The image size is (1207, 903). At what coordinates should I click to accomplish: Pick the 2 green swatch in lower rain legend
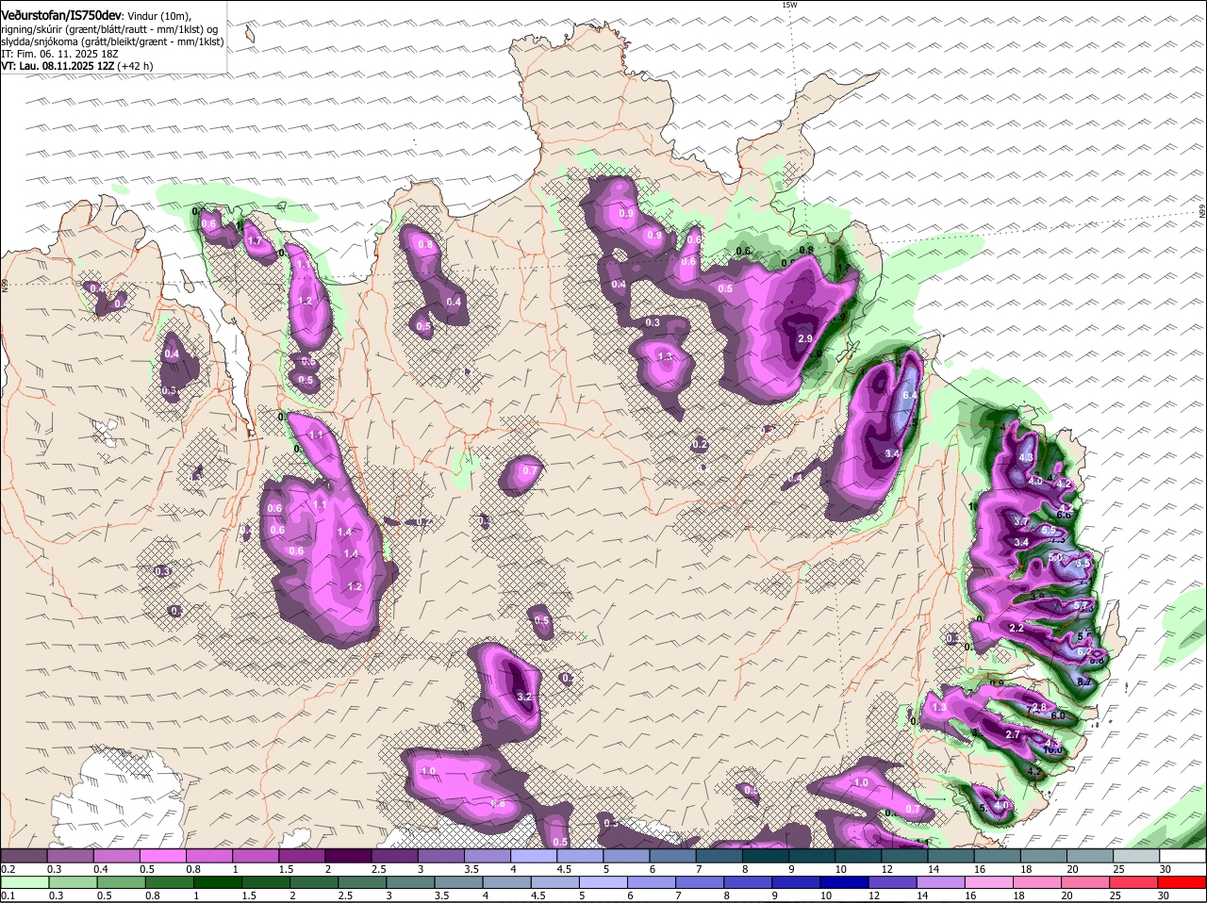315,882
